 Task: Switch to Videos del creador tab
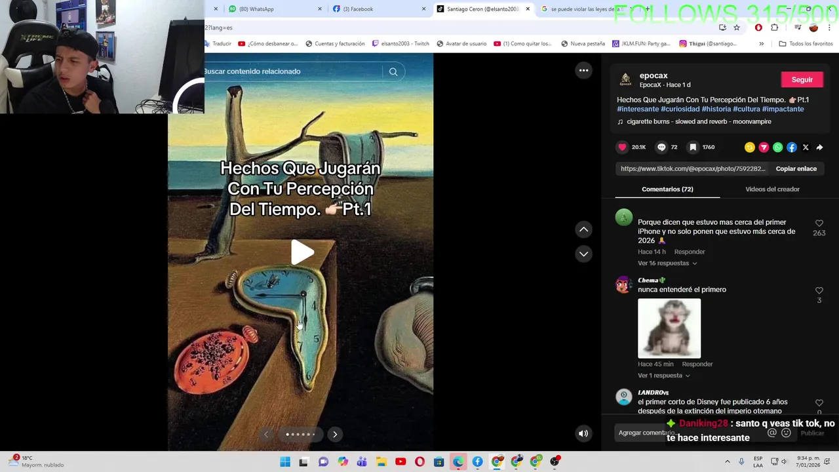coord(772,189)
